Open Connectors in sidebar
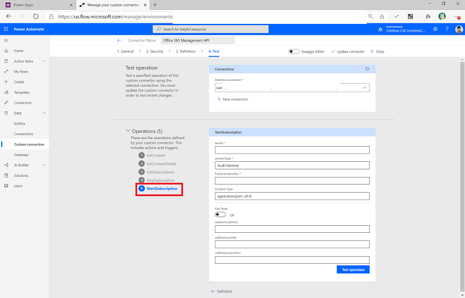Screen dimensions: 465x298 23,102
